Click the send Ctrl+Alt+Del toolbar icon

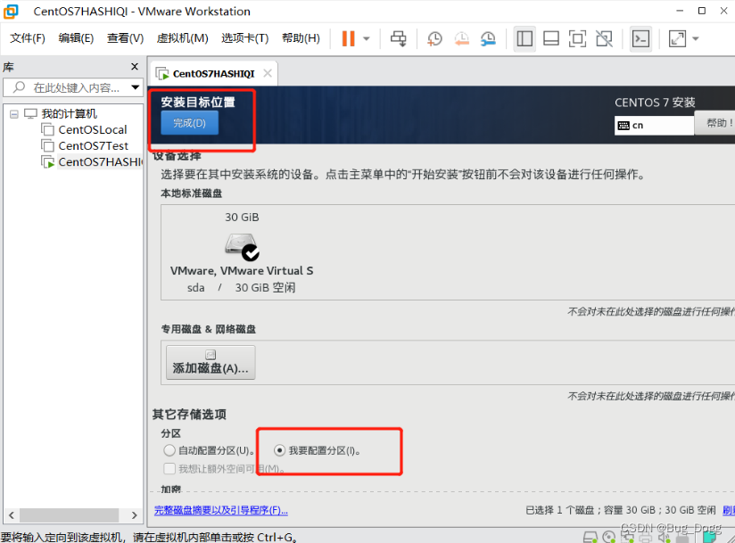click(399, 38)
